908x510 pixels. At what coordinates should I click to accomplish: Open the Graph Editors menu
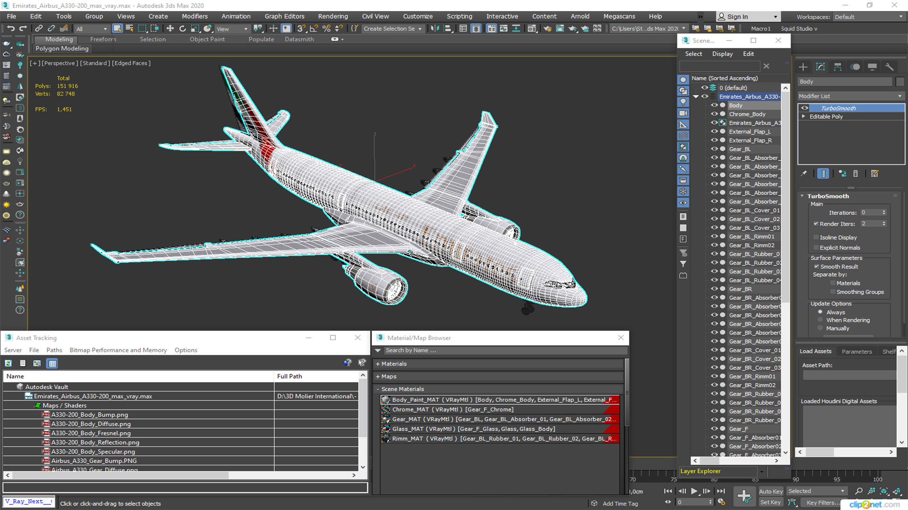coord(284,16)
